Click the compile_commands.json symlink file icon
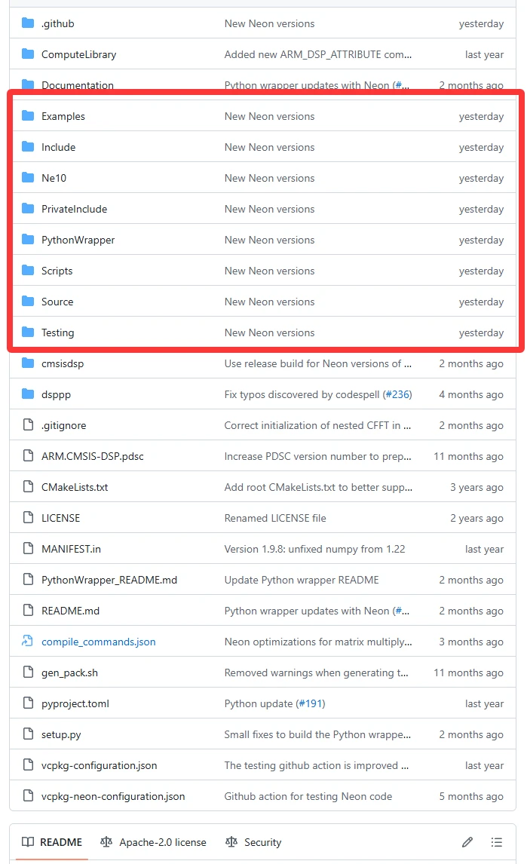This screenshot has height=864, width=527. tap(28, 642)
